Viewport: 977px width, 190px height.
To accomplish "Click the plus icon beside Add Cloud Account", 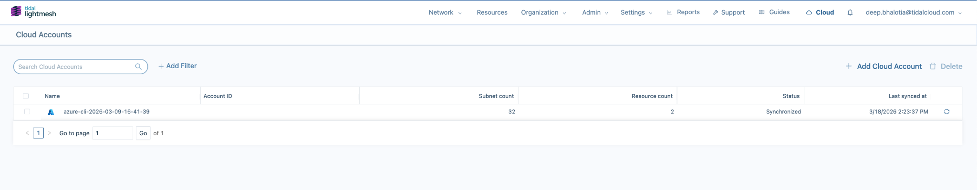I will [x=849, y=66].
